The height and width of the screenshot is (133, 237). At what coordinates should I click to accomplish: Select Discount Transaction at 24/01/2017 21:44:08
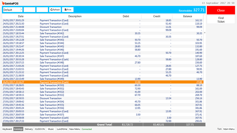pos(103,27)
